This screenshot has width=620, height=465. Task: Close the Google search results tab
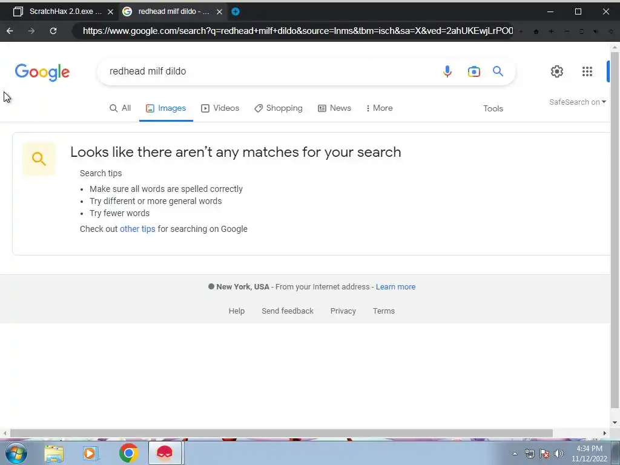(219, 12)
